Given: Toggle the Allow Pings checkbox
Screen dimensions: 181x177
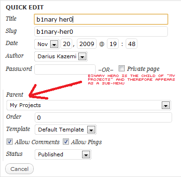Looking at the screenshot, I should pyautogui.click(x=66, y=142).
